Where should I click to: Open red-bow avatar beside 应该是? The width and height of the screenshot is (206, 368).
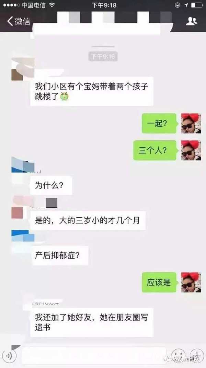coord(191,282)
